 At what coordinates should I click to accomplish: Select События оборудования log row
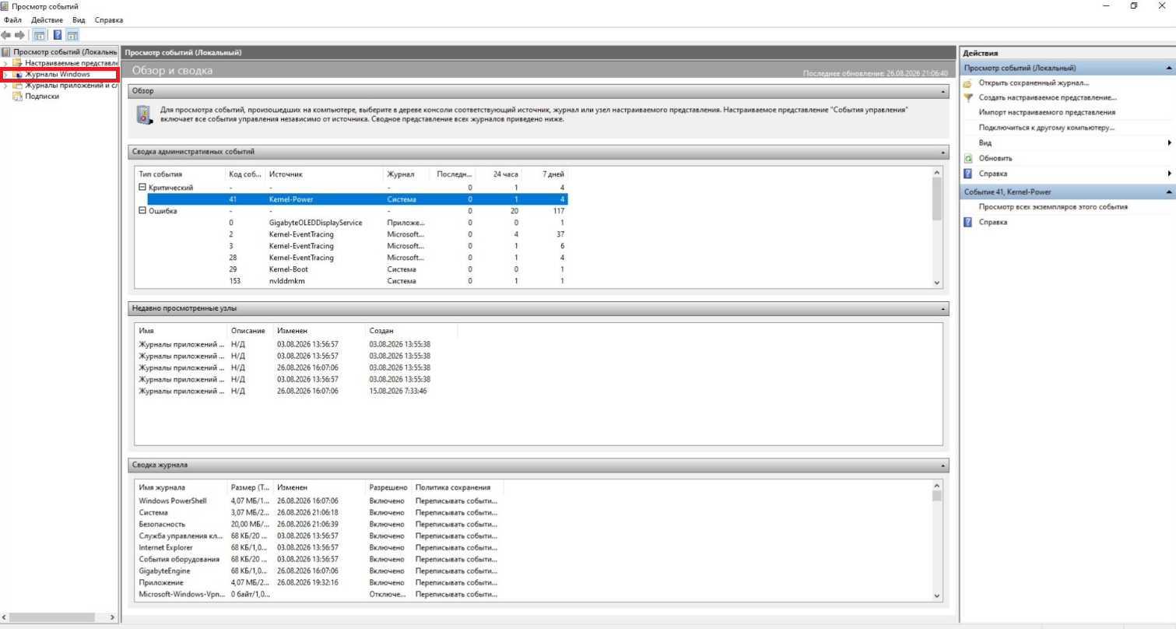[x=319, y=560]
